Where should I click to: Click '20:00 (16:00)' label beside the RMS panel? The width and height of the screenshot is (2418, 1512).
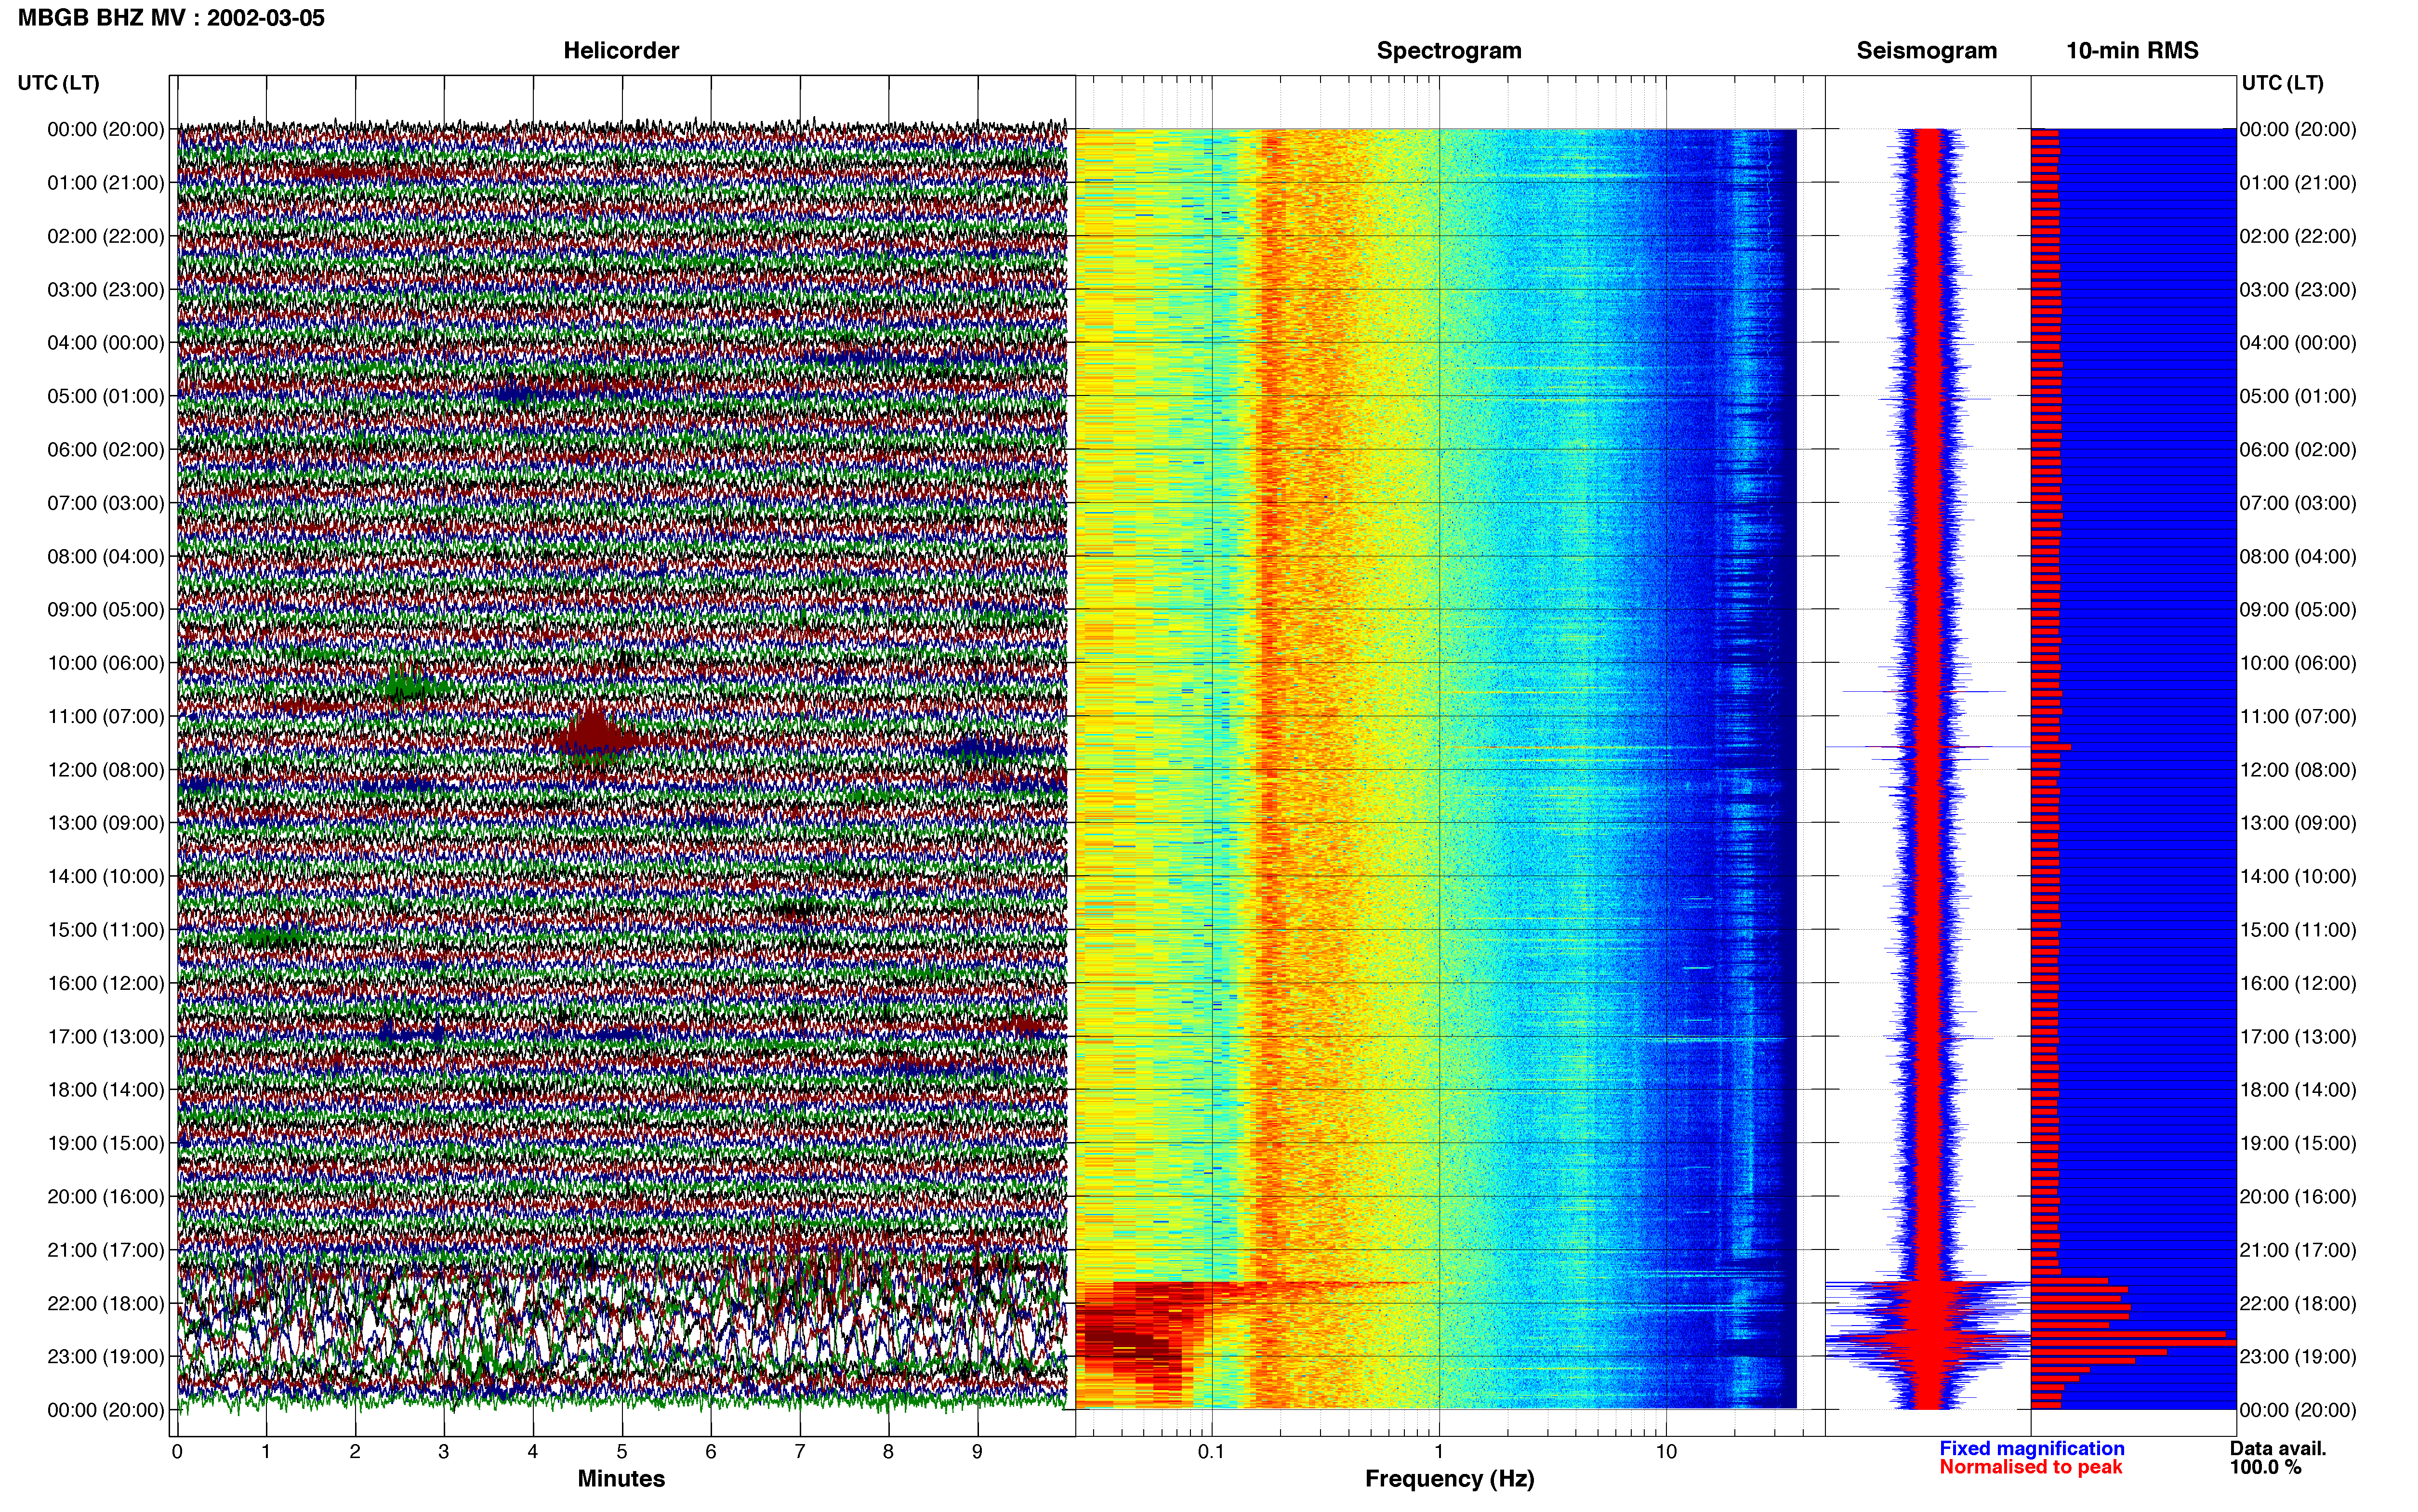tap(2298, 1197)
